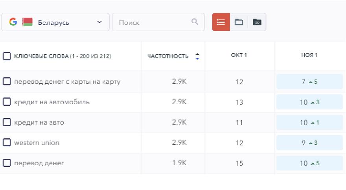Switch to the folder view icon

[x=239, y=22]
